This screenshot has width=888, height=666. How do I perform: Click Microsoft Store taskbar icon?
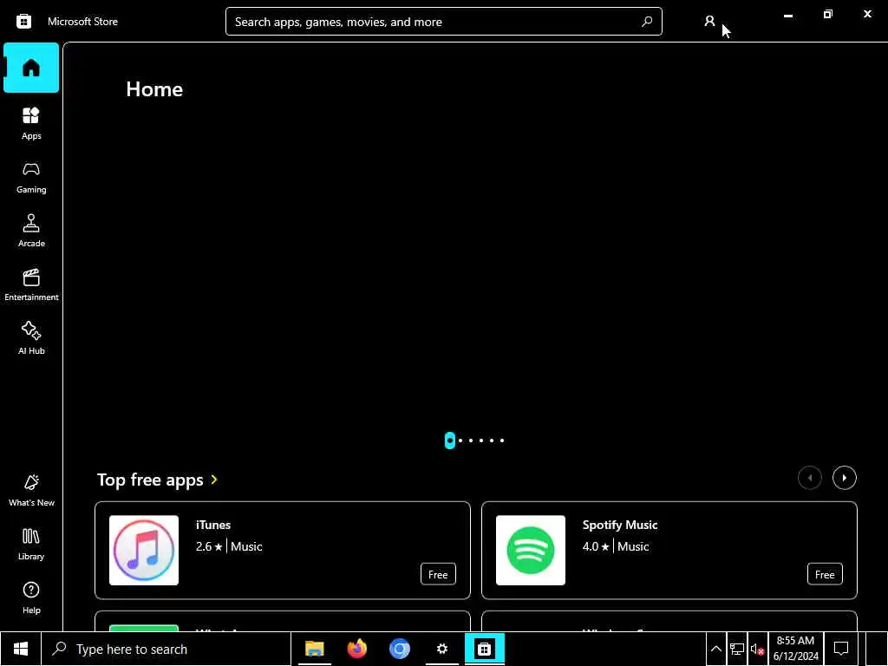(484, 649)
